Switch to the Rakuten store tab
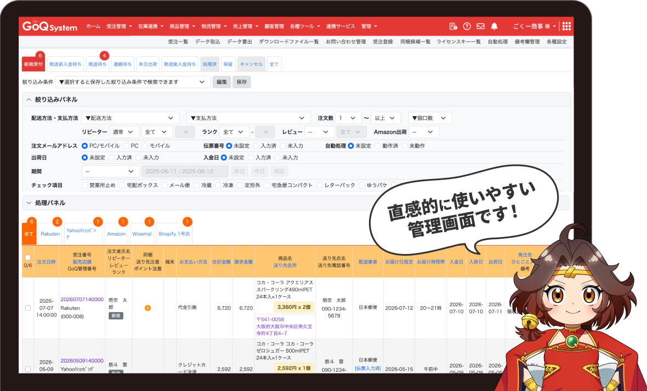The height and width of the screenshot is (391, 647). click(50, 234)
